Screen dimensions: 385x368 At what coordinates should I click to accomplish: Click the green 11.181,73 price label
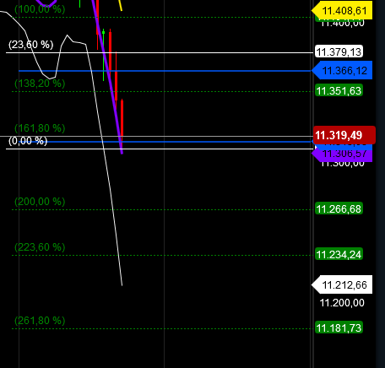point(339,327)
